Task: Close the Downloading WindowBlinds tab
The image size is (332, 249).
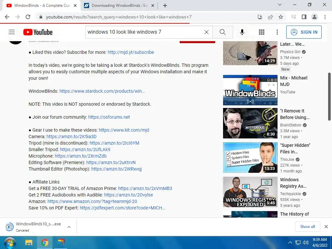Action: pos(153,6)
